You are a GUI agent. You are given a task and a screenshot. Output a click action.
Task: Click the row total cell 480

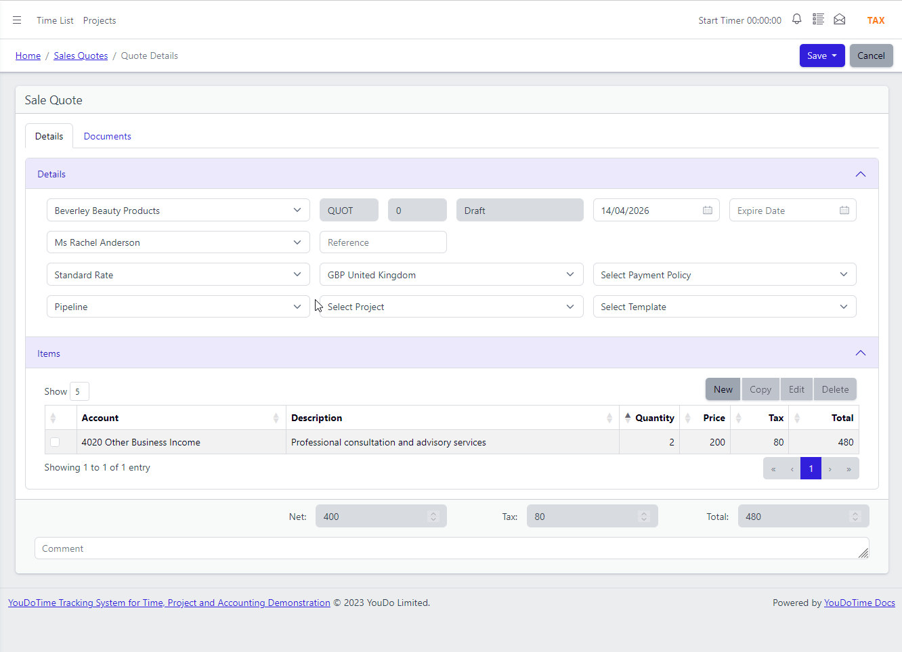(823, 442)
